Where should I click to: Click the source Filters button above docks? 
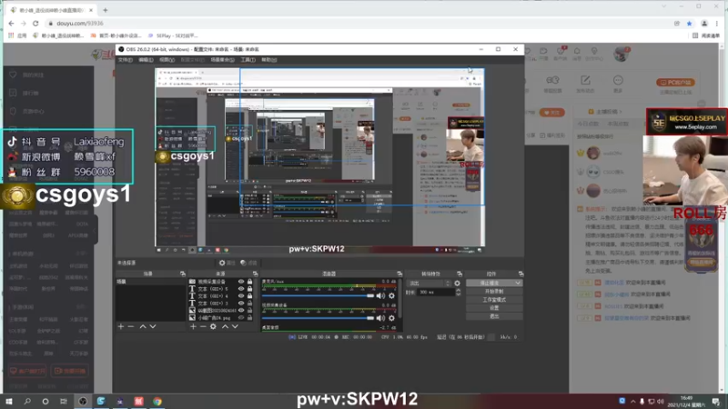[x=248, y=263]
